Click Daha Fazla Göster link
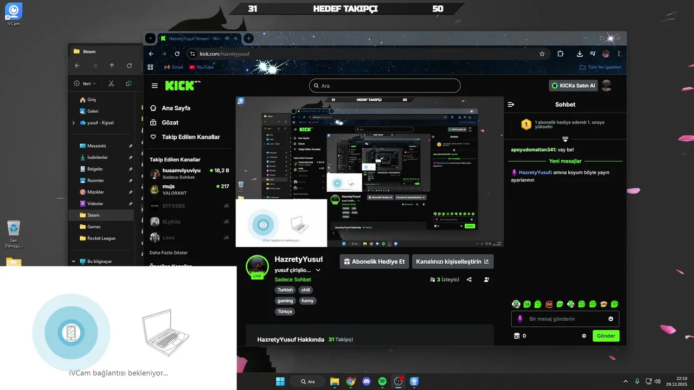Screen dimensions: 694x390 169,252
